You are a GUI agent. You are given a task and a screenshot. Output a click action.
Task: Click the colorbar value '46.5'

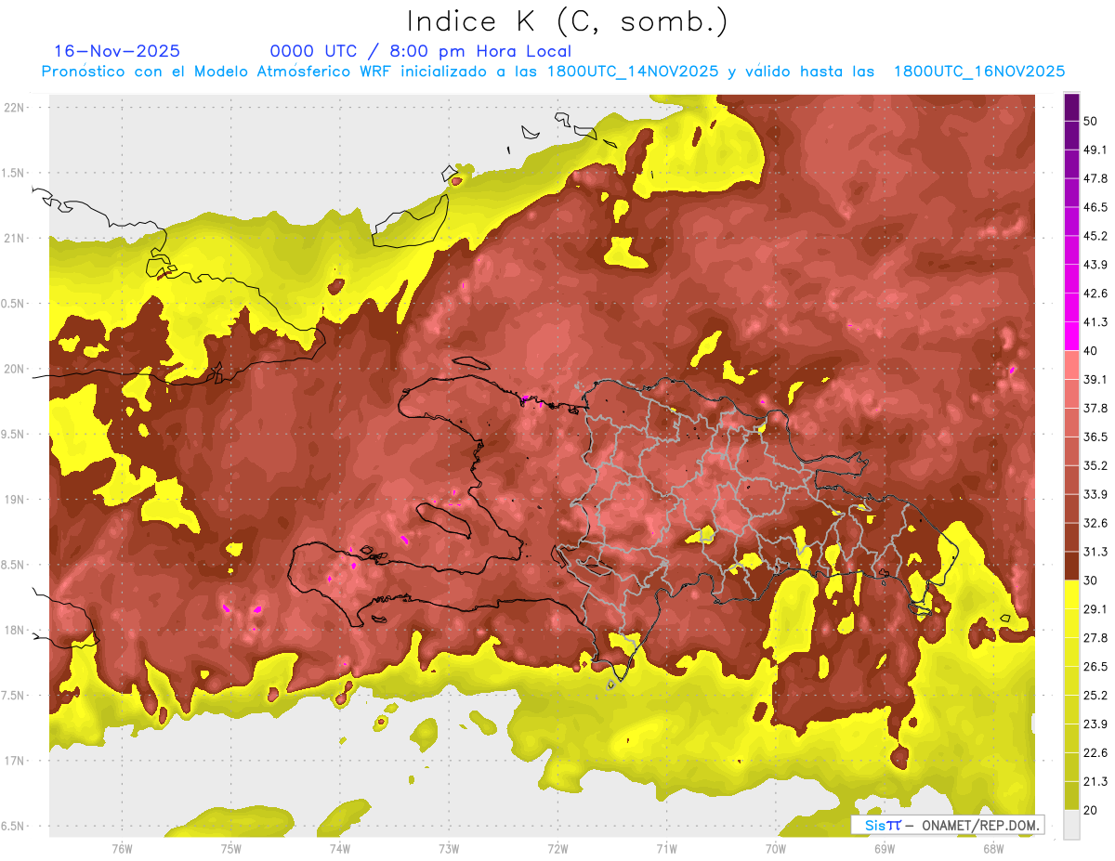pos(1095,207)
